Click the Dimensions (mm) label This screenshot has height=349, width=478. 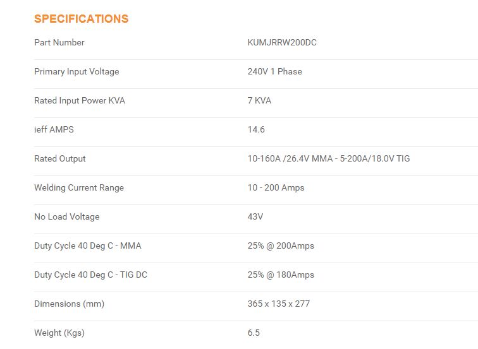pos(69,304)
